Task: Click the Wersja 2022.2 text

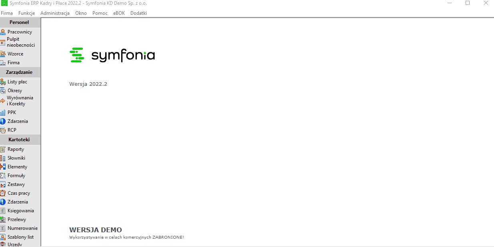Action: (88, 84)
